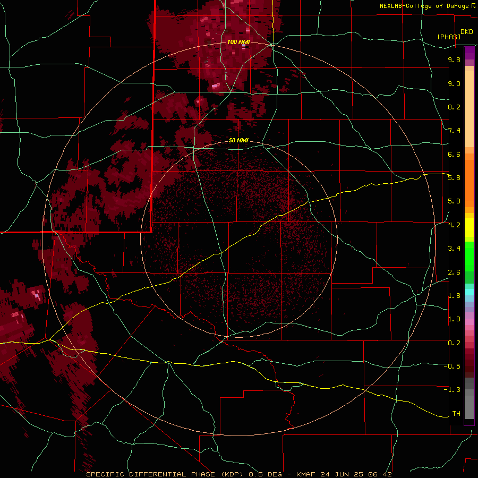This screenshot has width=478, height=478.
Task: Click the 100 NMI range ring label
Action: point(238,42)
